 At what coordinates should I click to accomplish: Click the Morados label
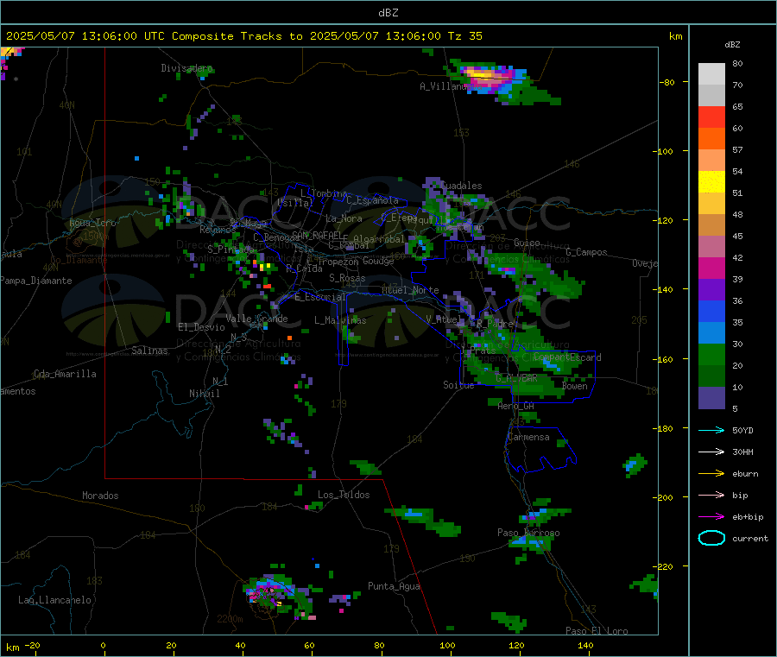[x=100, y=496]
